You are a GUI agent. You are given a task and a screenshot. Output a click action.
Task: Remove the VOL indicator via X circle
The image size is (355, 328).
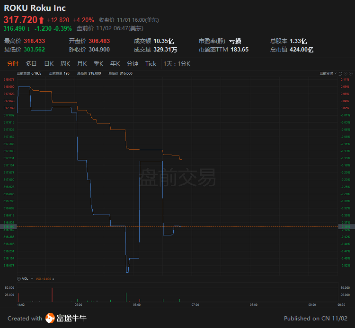point(19,279)
